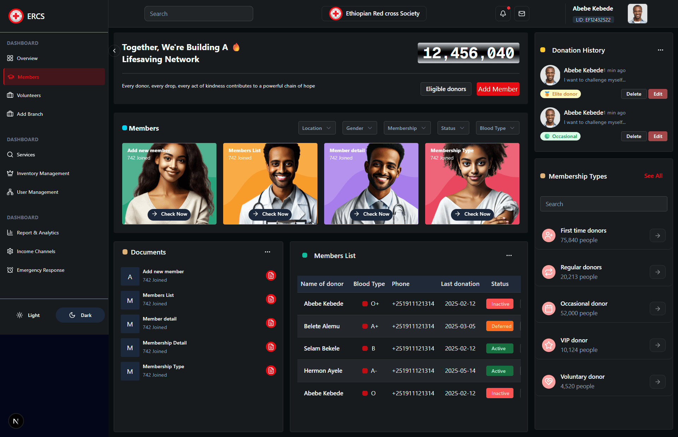Switch to Dark theme mode

pyautogui.click(x=80, y=315)
